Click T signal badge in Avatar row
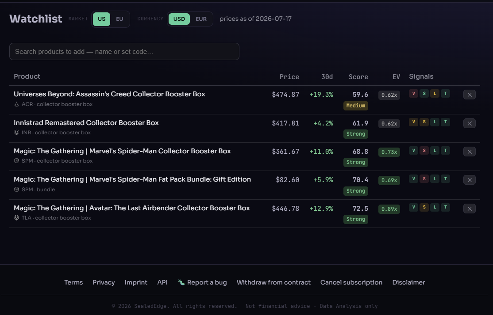Screen dimensions: 493x315 [x=446, y=207]
